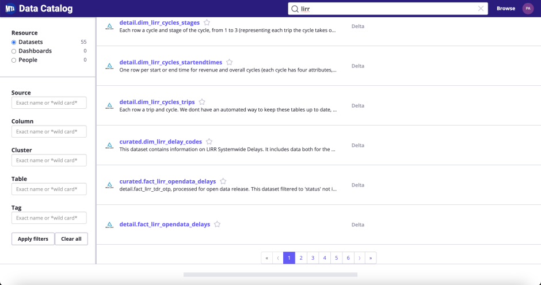The width and height of the screenshot is (541, 285).
Task: Click Delta source icon for dim_lirr_cycles_trips
Action: click(109, 106)
